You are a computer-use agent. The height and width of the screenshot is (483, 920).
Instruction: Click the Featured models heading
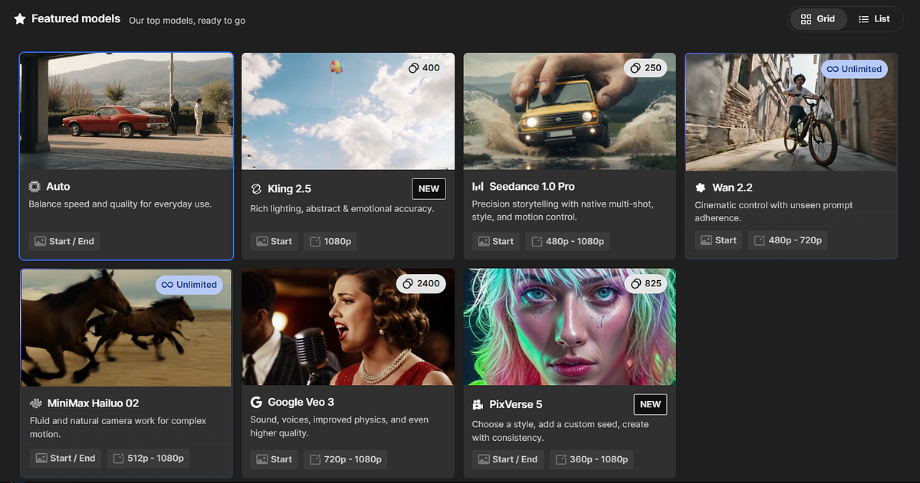[x=76, y=19]
